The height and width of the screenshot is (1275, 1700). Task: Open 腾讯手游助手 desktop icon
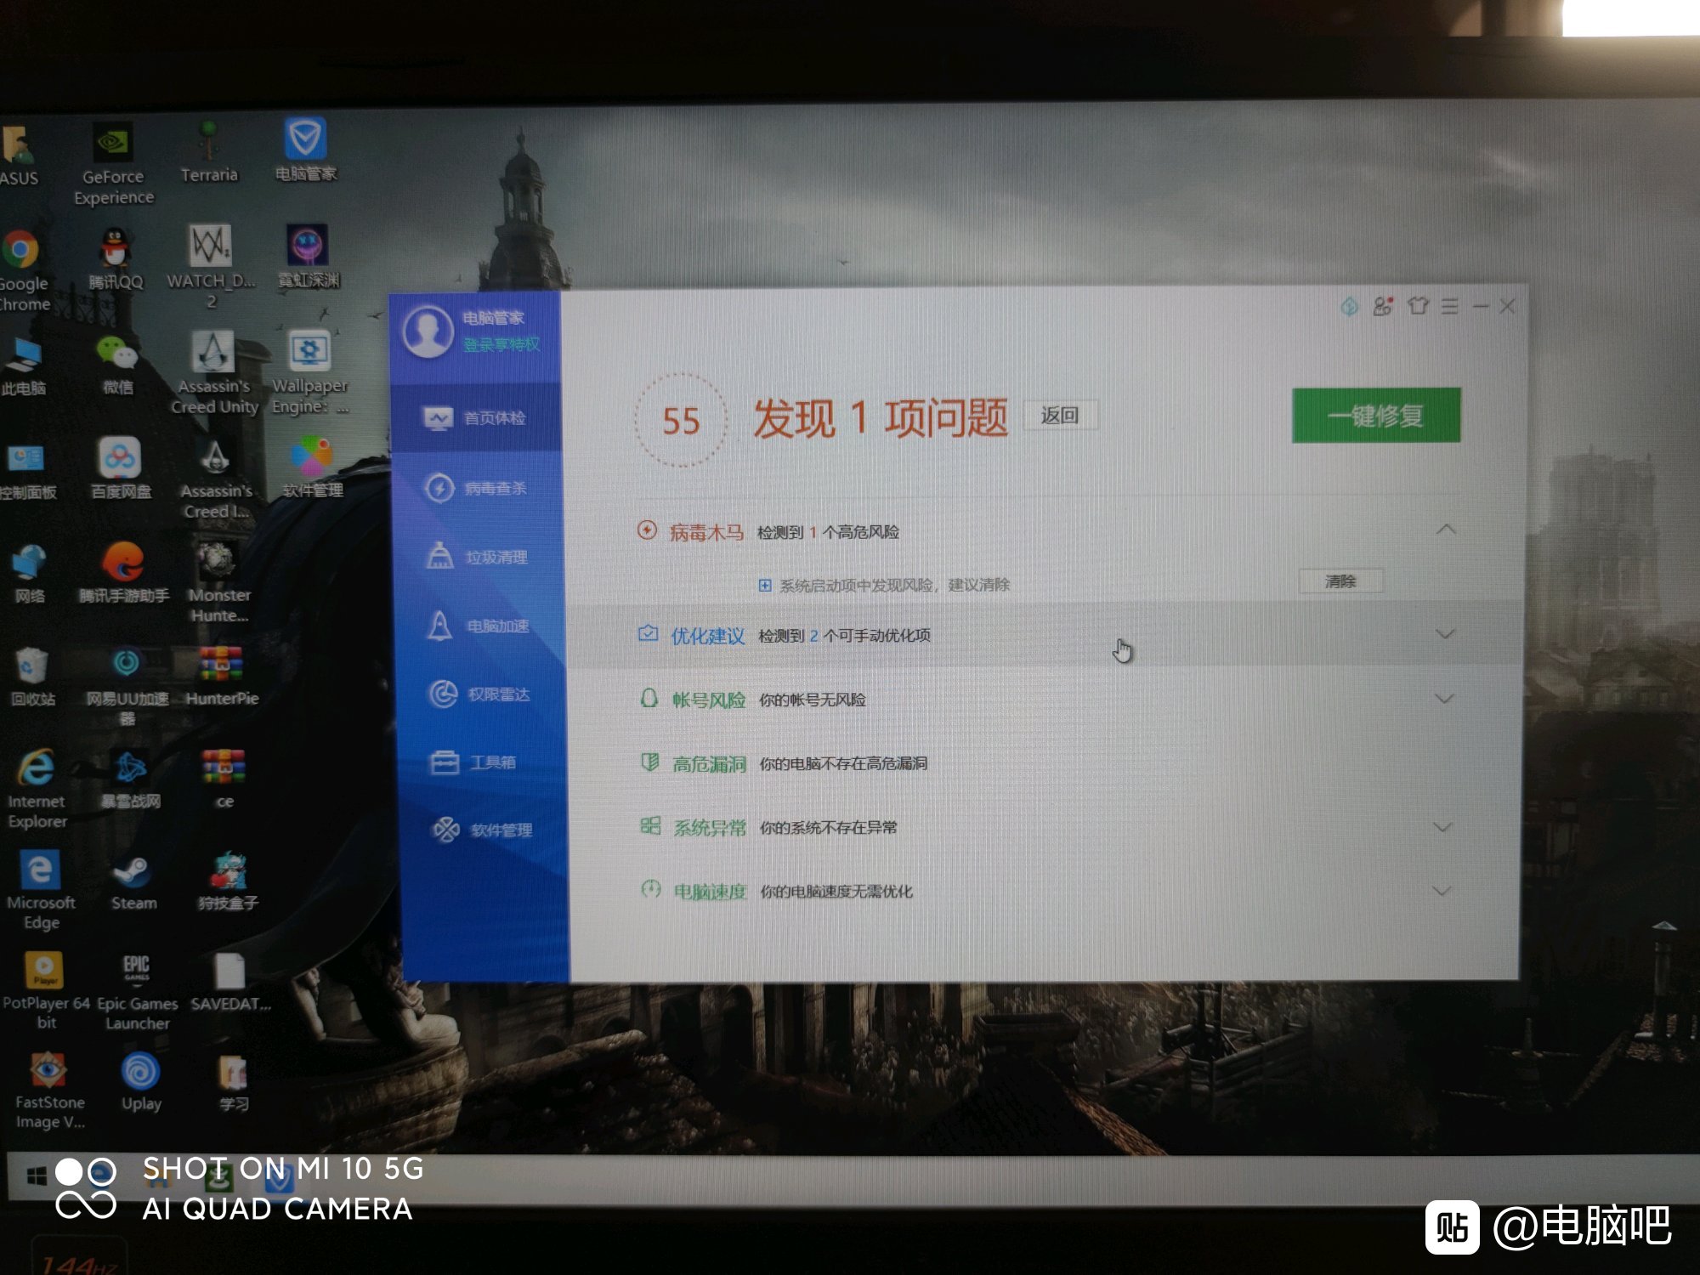[124, 572]
